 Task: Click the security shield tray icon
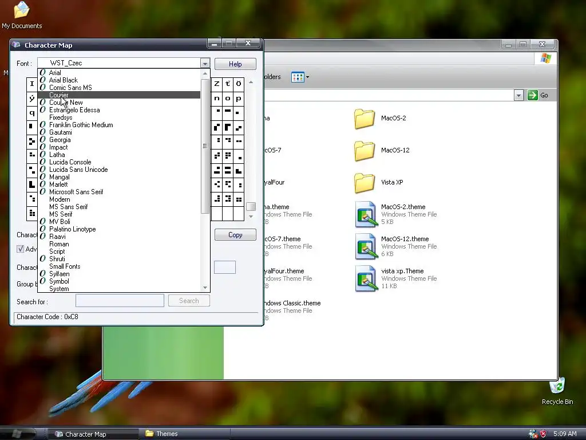(544, 434)
